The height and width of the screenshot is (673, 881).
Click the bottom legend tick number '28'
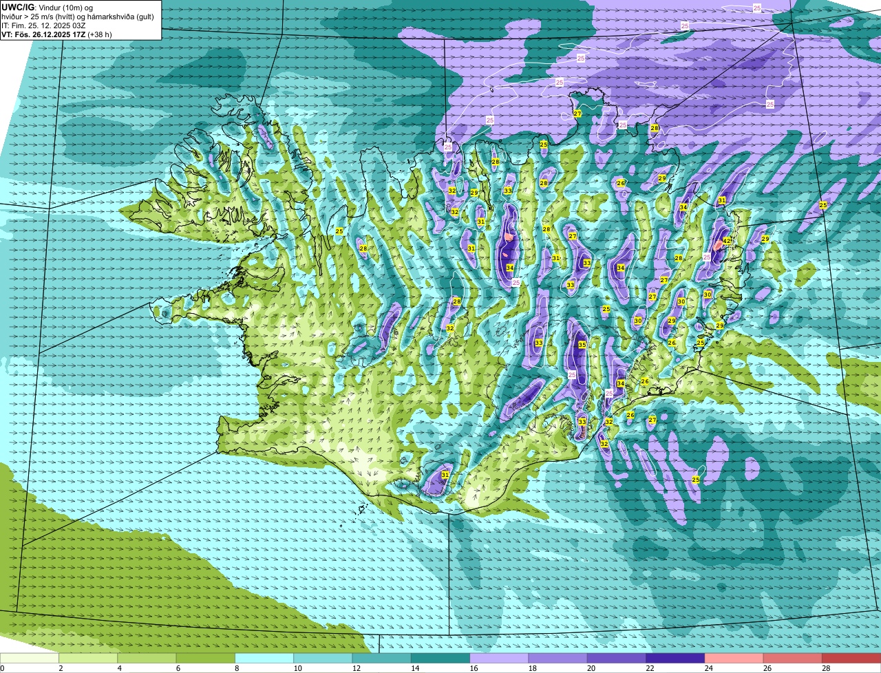[825, 668]
